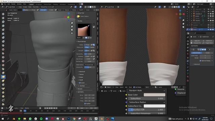Viewport: 215px width, 121px height.
Task: Click the red X-axis handle of the rendered viewport gizmo
Action: click(184, 14)
